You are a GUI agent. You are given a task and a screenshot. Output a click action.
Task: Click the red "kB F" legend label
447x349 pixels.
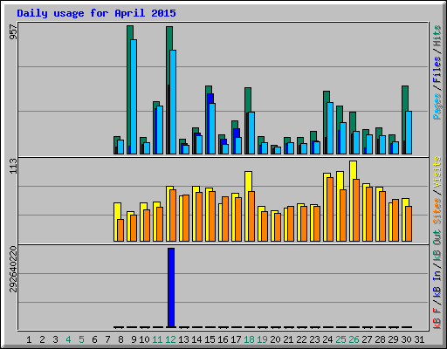[437, 318]
